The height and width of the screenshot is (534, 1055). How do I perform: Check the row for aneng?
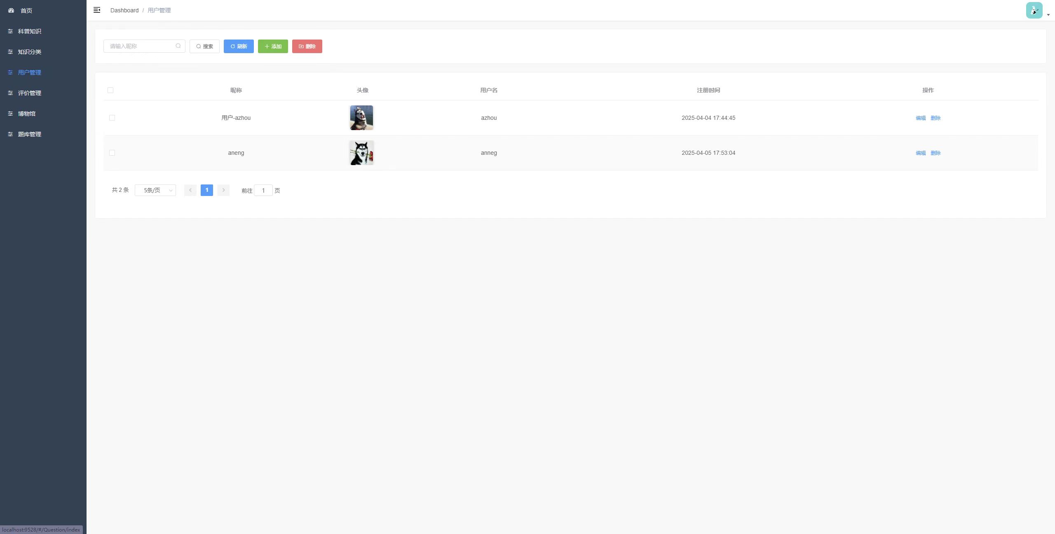[x=112, y=153]
